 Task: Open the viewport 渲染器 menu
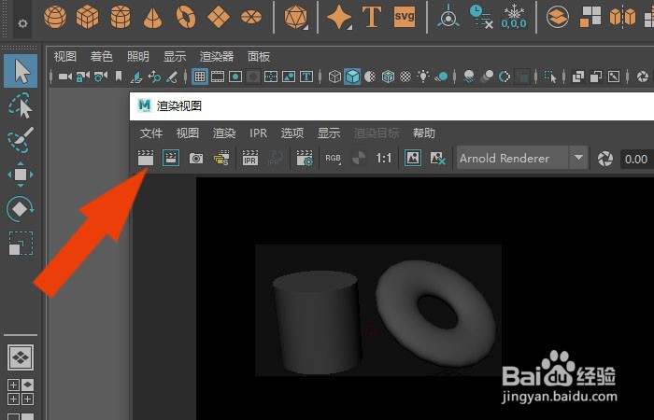[x=217, y=56]
